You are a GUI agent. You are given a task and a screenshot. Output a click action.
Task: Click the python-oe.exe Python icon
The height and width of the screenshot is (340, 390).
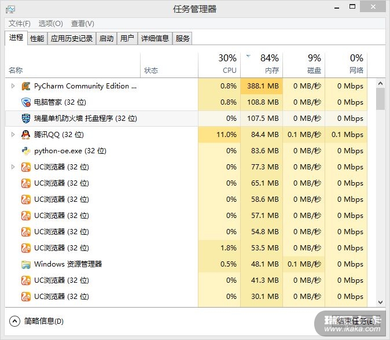tap(26, 151)
